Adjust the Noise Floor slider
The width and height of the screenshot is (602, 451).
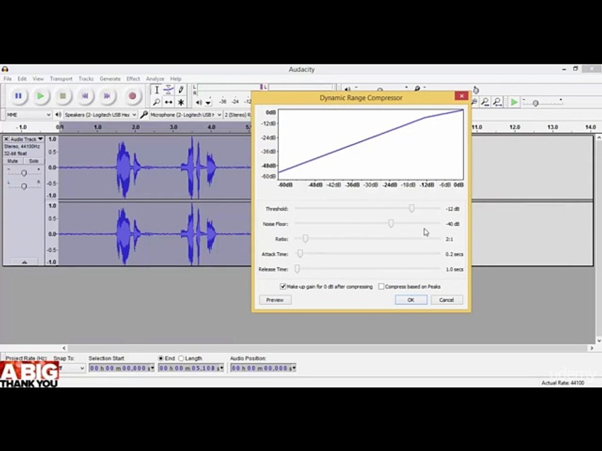click(391, 223)
